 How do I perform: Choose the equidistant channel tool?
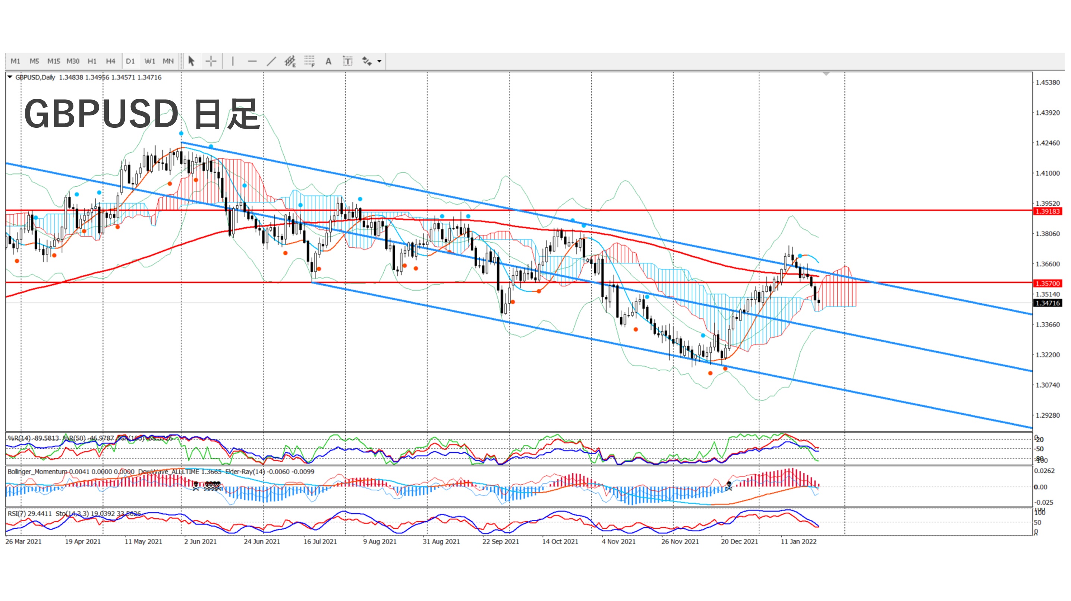coord(290,61)
